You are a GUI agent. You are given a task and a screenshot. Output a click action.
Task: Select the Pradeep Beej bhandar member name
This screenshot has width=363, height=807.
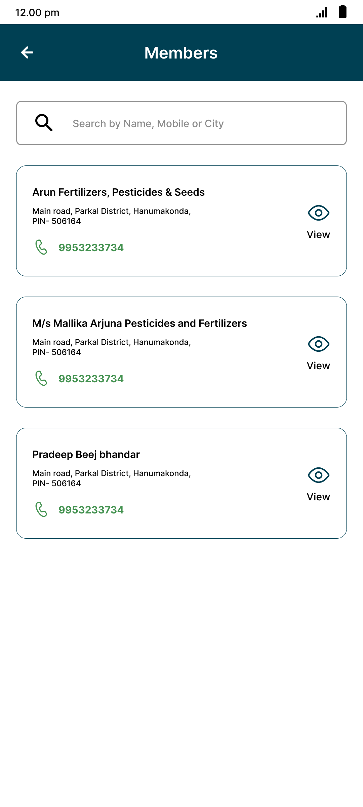click(86, 455)
